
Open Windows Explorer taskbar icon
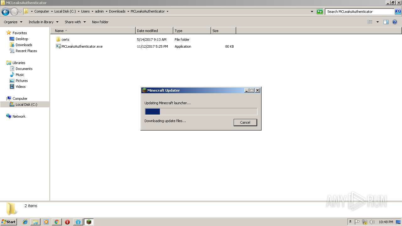coord(35,222)
